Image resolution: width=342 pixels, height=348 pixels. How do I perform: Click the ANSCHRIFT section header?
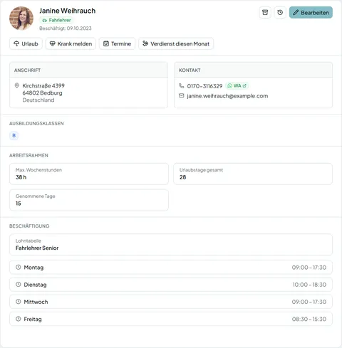click(x=27, y=70)
